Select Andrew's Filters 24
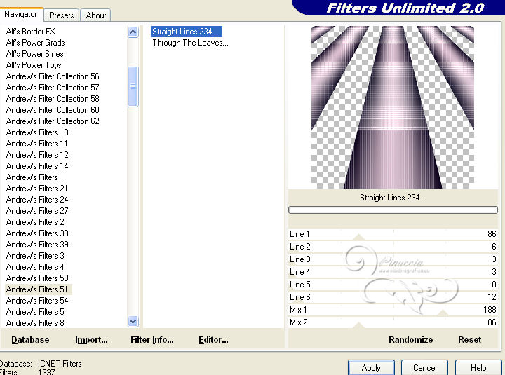The width and height of the screenshot is (505, 375). coord(37,200)
